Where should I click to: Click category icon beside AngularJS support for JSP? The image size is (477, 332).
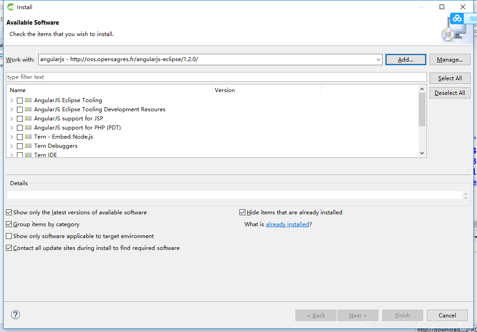(28, 119)
